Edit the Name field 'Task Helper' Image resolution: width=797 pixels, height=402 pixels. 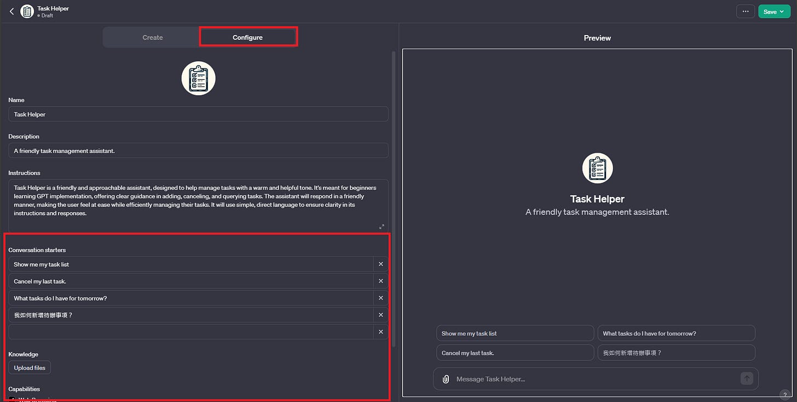pyautogui.click(x=198, y=114)
